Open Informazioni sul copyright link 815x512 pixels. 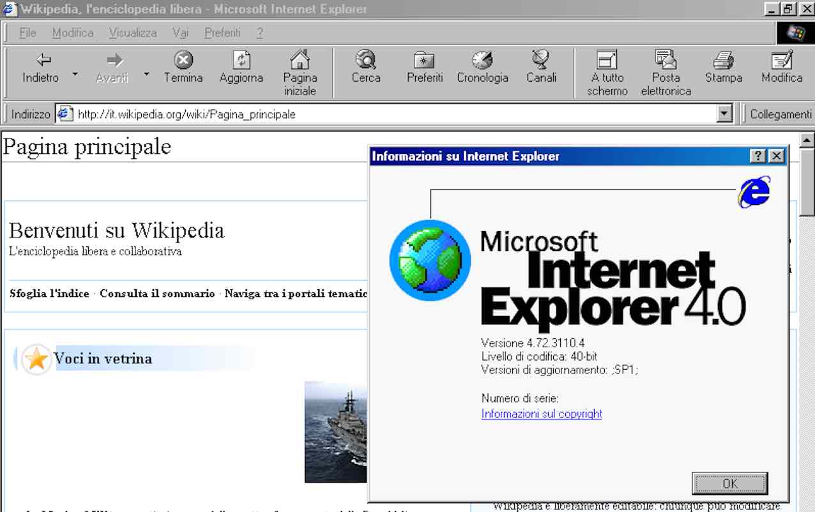tap(542, 414)
